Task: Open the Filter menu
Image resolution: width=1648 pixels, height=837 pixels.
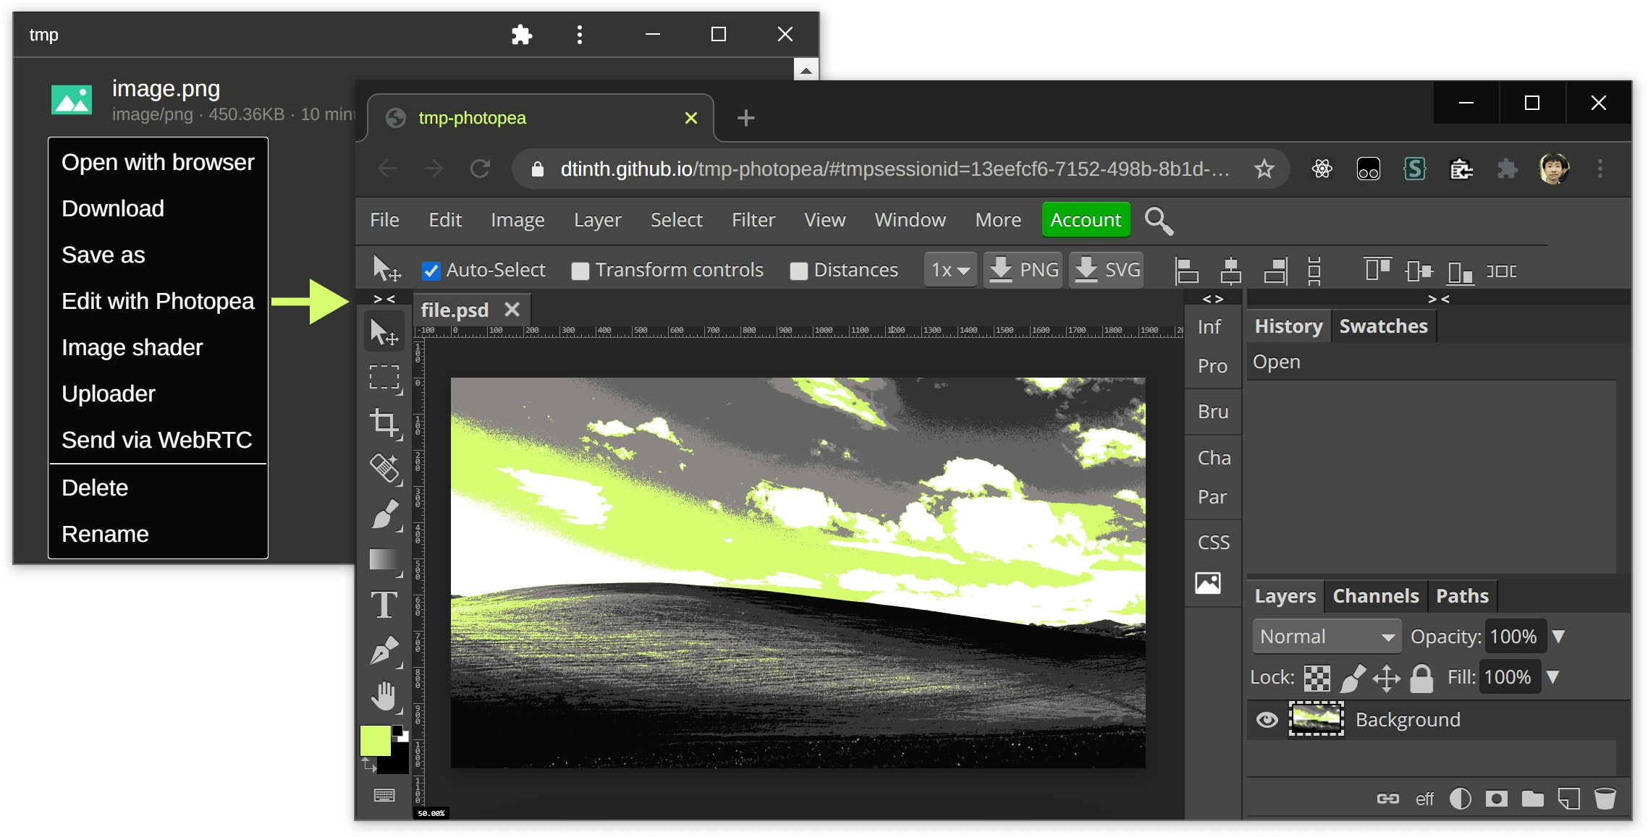Action: pos(753,220)
